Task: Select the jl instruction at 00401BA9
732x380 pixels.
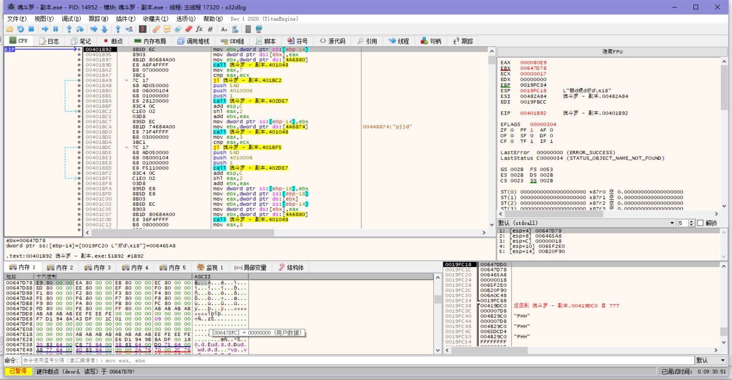Action: pyautogui.click(x=248, y=80)
